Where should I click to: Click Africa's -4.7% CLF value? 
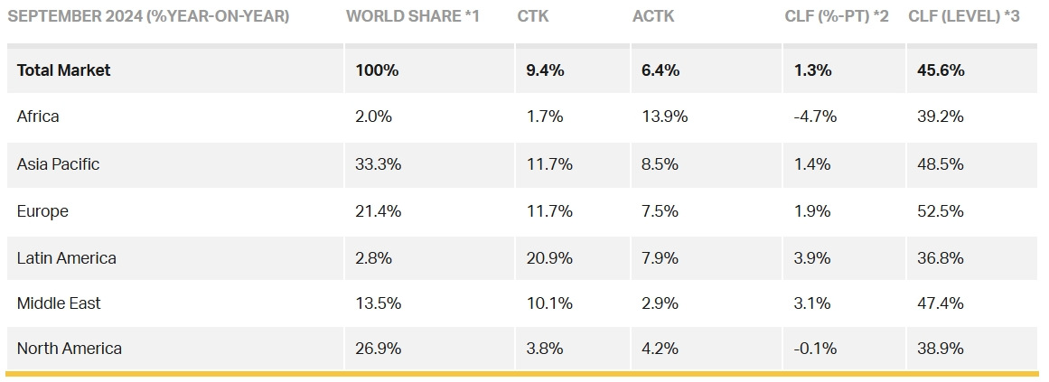coord(816,116)
